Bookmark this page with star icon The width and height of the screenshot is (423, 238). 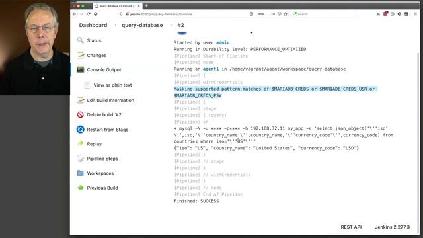coord(286,14)
